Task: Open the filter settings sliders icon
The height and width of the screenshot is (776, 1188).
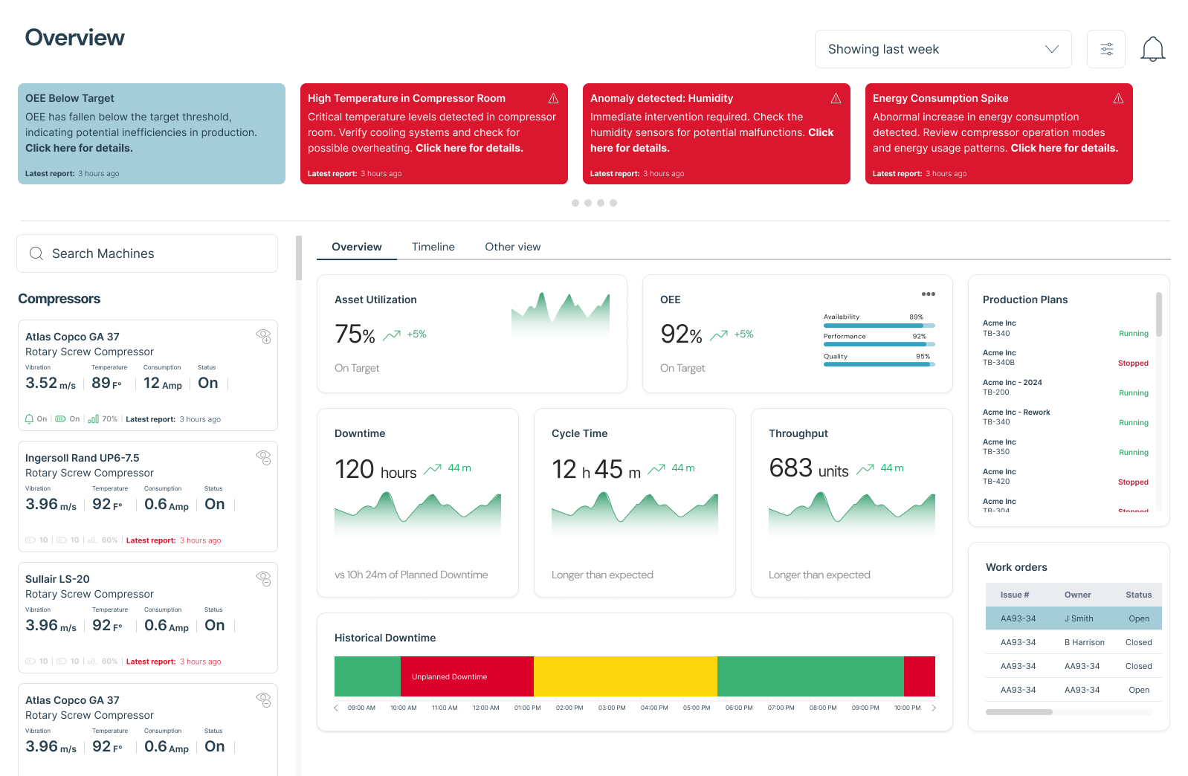Action: [1106, 49]
